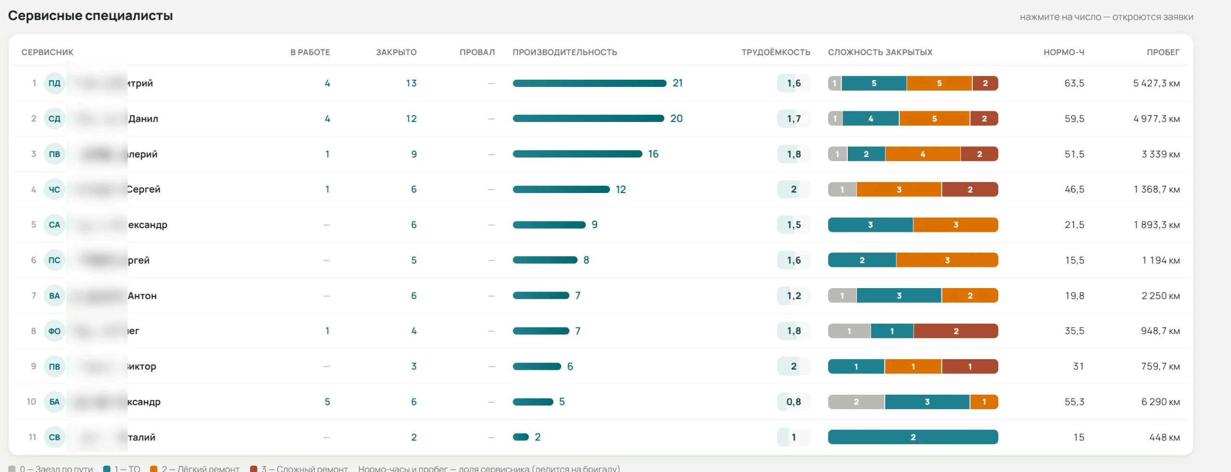Click the ЗАКРЫТО column header
This screenshot has height=472, width=1231.
pyautogui.click(x=396, y=52)
